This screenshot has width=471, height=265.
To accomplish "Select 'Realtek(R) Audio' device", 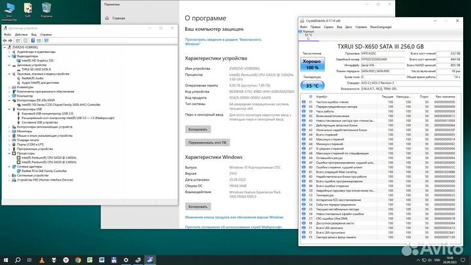I will point(33,78).
